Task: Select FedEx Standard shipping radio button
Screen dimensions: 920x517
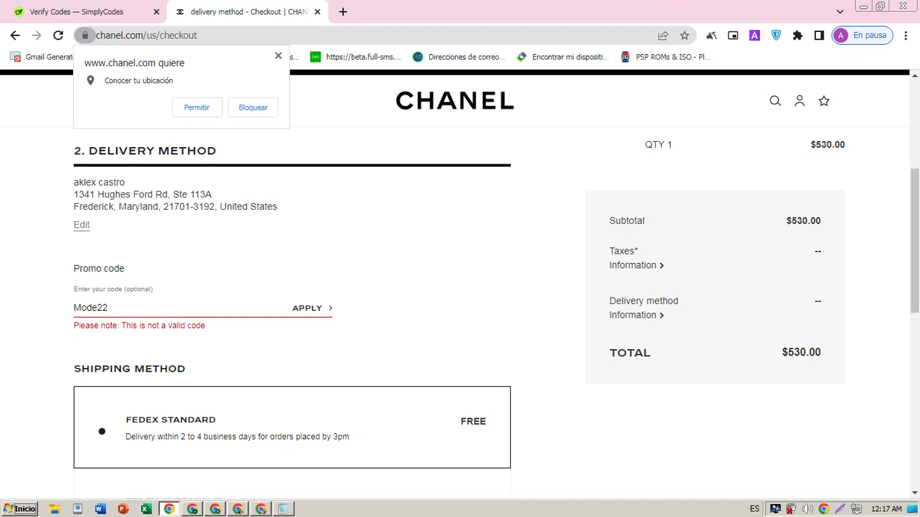Action: pyautogui.click(x=102, y=431)
